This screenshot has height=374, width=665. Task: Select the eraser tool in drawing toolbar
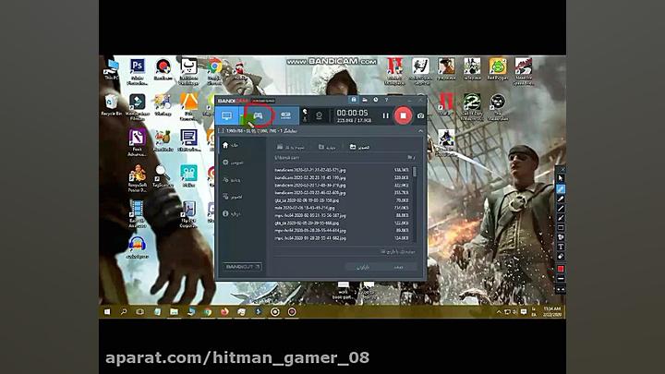coord(561,257)
